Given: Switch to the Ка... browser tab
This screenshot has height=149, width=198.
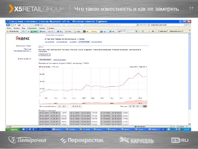Looking at the screenshot, I should 87,31.
